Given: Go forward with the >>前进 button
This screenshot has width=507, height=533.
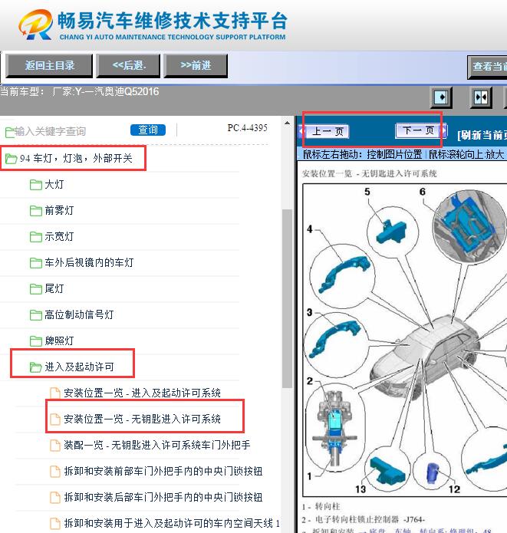Looking at the screenshot, I should (x=196, y=65).
